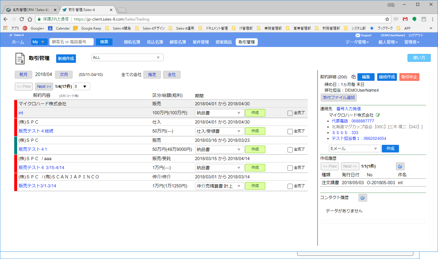Image resolution: width=438 pixels, height=259 pixels.
Task: Open the システム部 bookmark folder
Action: click(355, 28)
